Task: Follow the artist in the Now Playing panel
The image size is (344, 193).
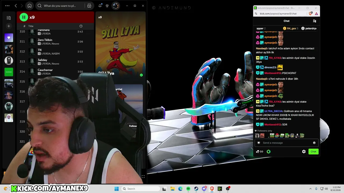Action: click(133, 126)
